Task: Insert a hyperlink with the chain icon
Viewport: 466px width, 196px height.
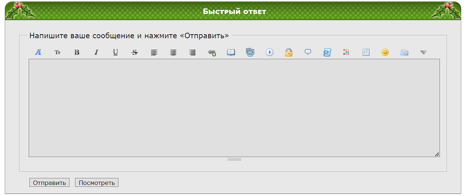Action: click(212, 52)
